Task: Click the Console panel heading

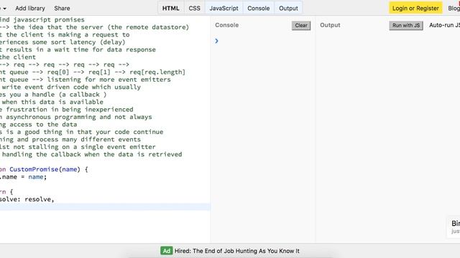Action: tap(227, 25)
